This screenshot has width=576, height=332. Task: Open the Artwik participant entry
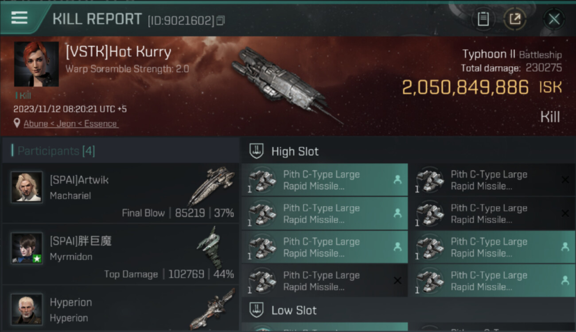point(121,193)
